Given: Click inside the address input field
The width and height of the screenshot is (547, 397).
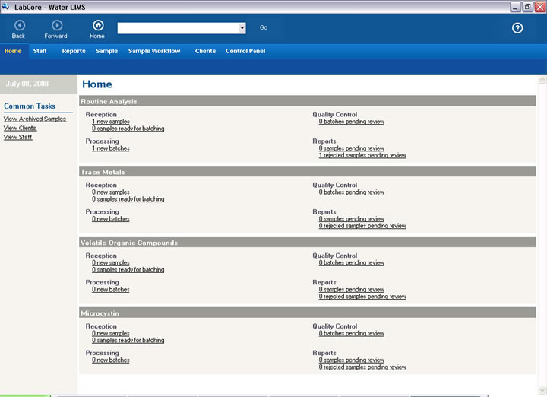Looking at the screenshot, I should click(x=179, y=28).
